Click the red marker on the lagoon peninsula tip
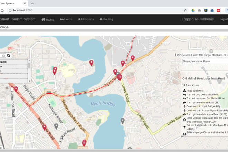Screen dimensions: 228x152 pyautogui.click(x=91, y=63)
